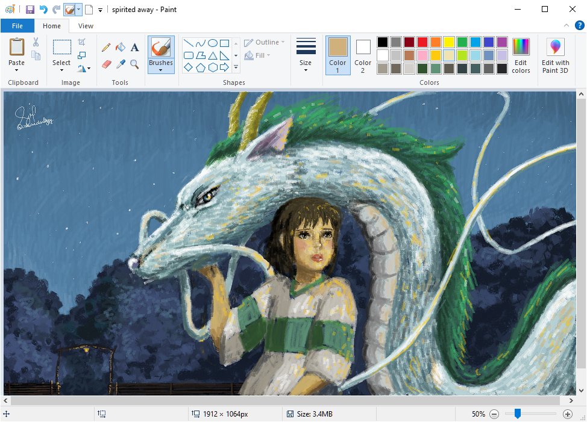Select the Line shape
Screen dimensions: 587x422
tap(189, 43)
